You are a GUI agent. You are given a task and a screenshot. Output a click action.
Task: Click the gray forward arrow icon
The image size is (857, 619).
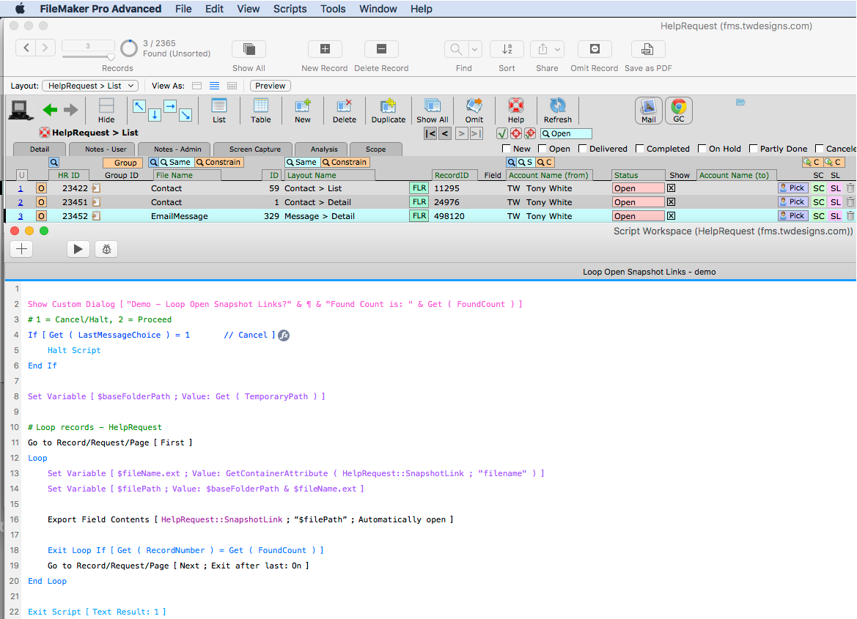pyautogui.click(x=71, y=110)
